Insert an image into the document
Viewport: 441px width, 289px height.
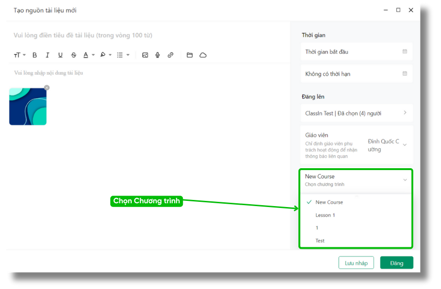(145, 55)
